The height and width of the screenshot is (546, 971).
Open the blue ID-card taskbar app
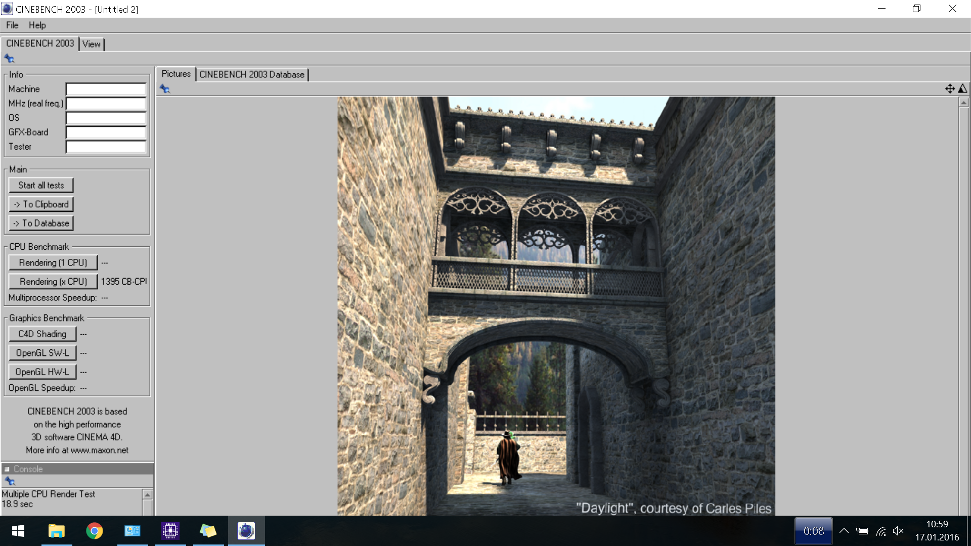click(x=133, y=531)
